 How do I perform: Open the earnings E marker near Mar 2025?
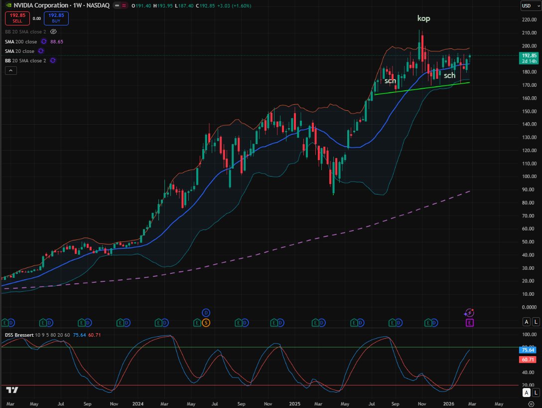[x=314, y=323]
